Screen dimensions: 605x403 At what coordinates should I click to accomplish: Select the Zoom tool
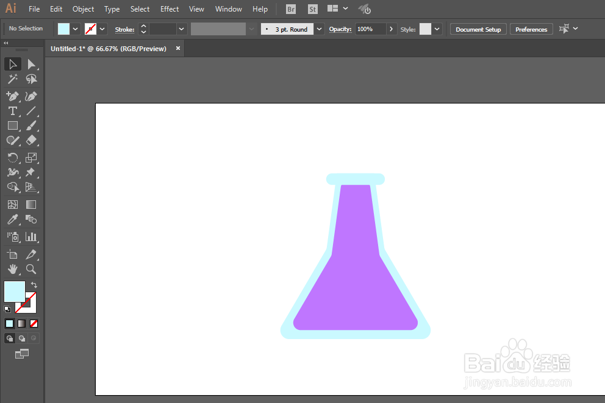coord(31,269)
